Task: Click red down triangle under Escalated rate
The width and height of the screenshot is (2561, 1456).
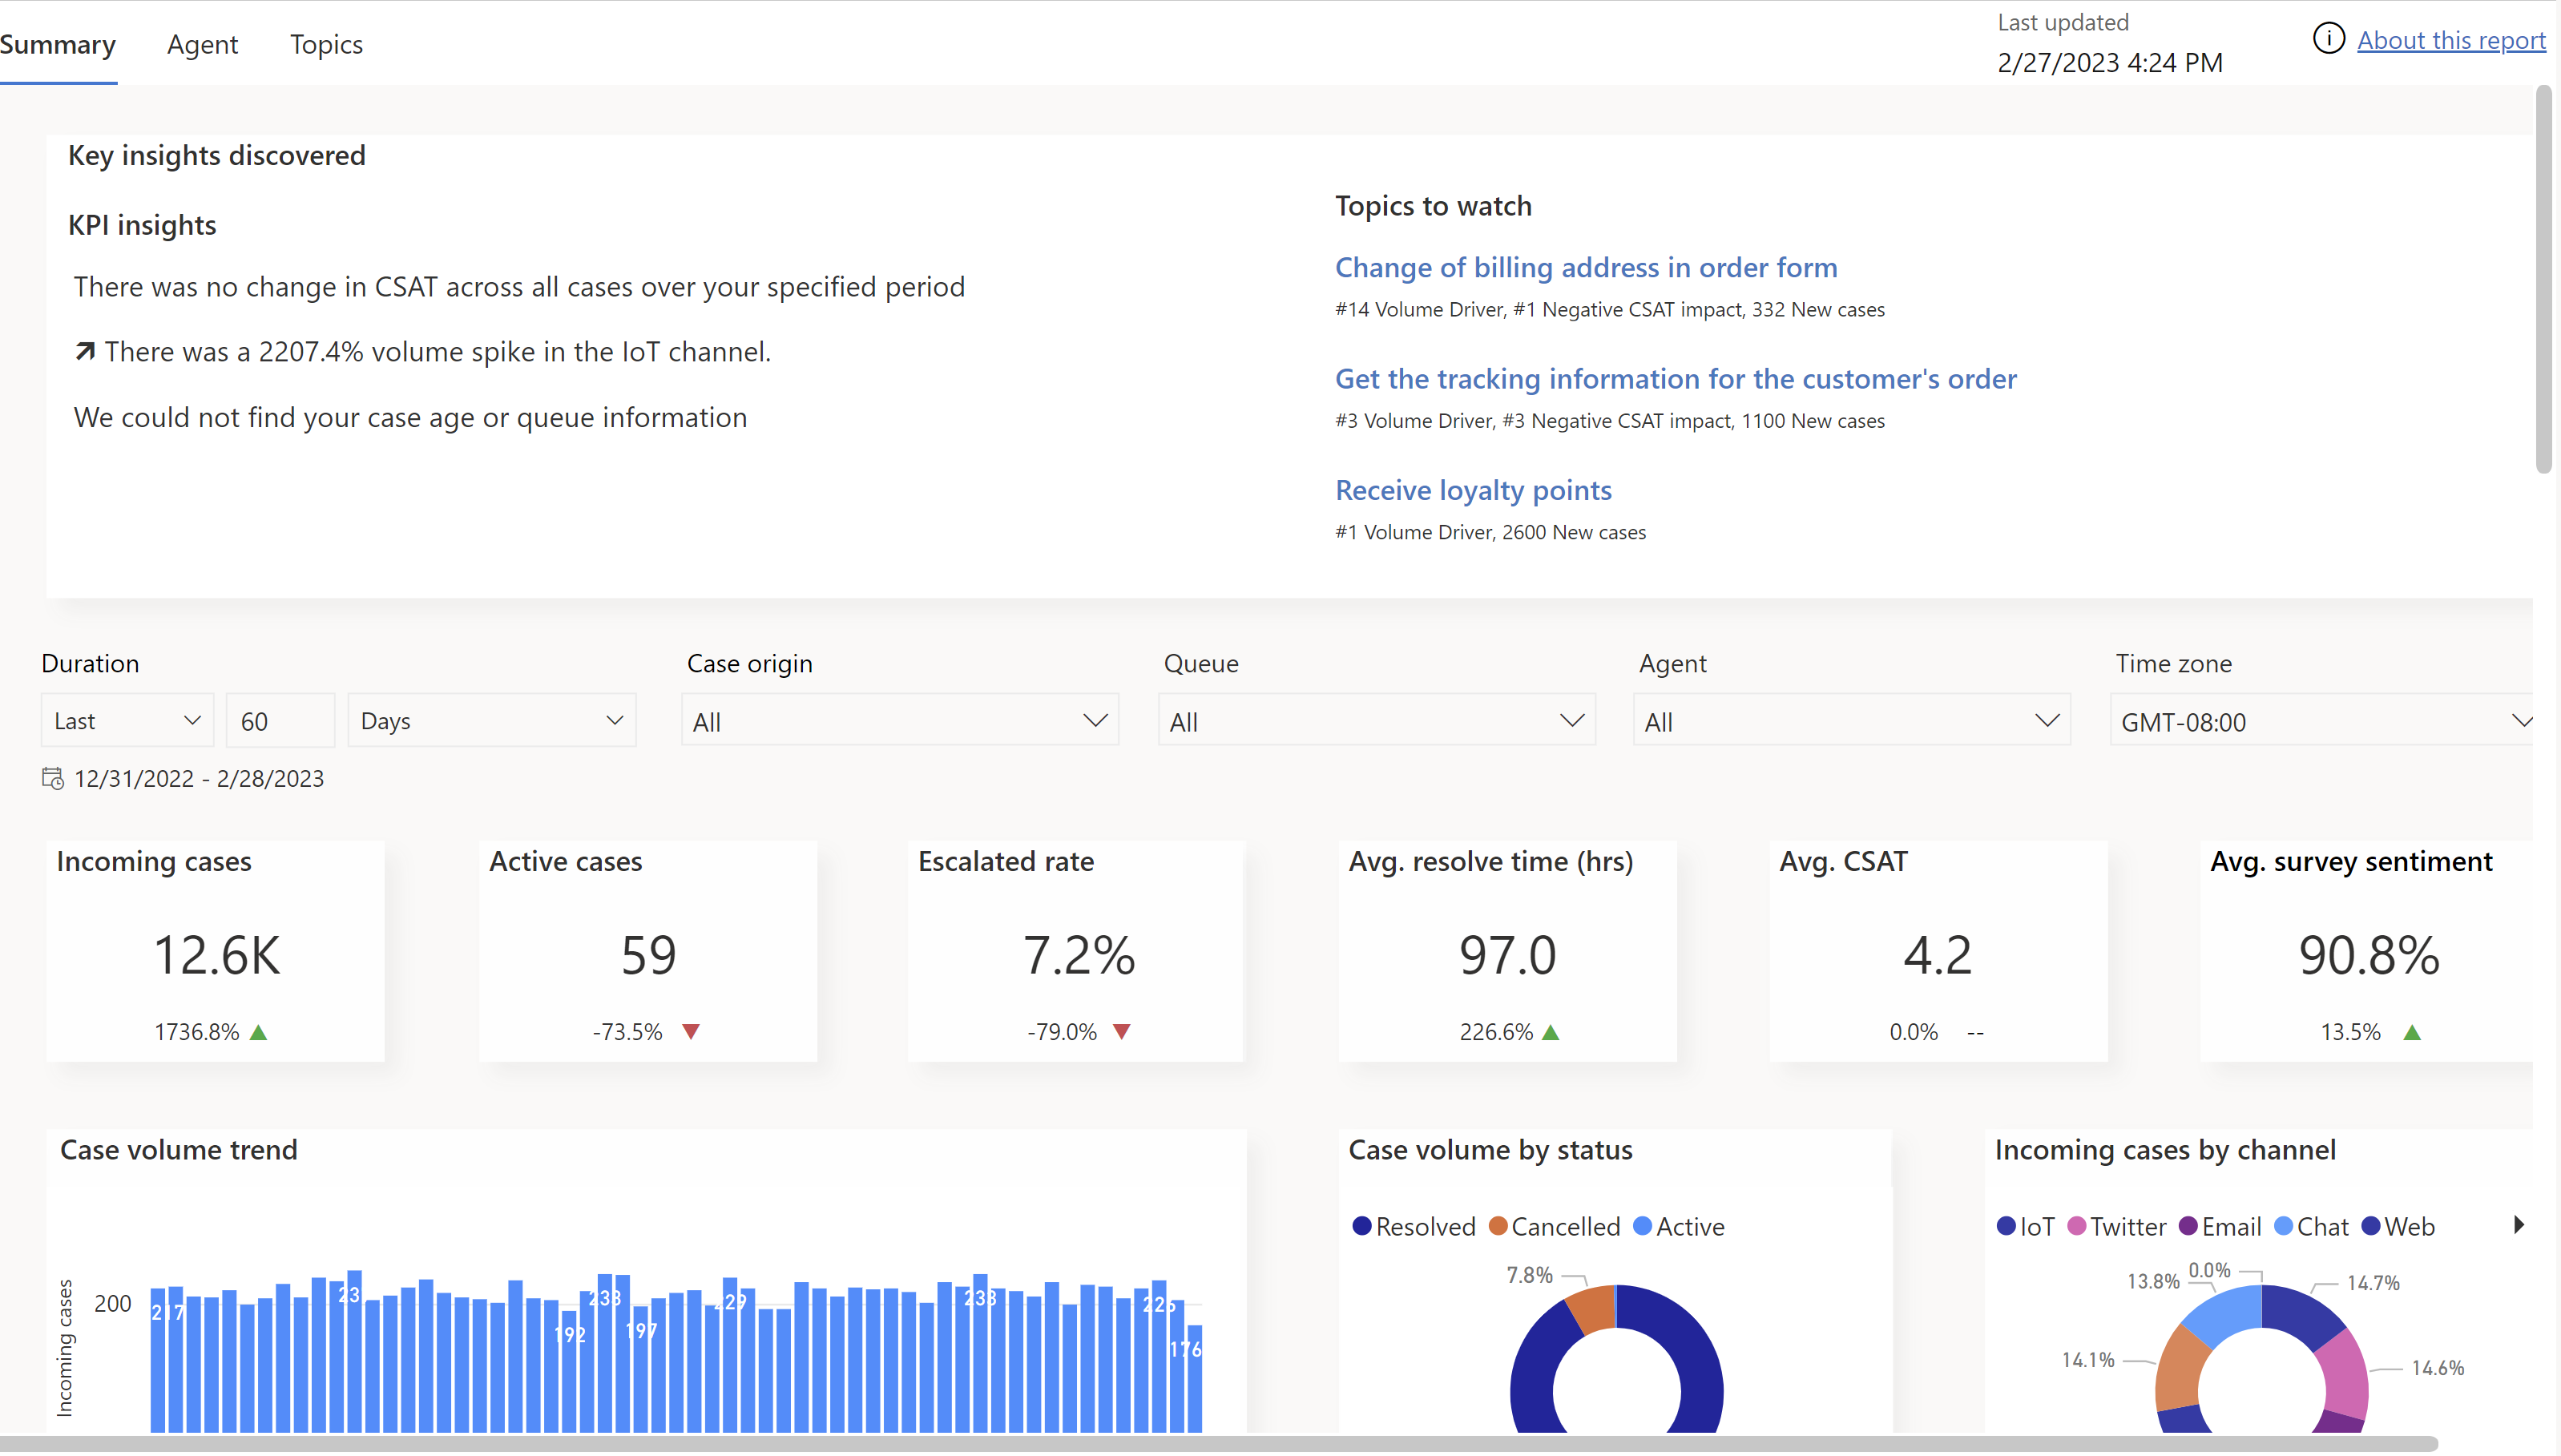Action: pos(1122,1032)
